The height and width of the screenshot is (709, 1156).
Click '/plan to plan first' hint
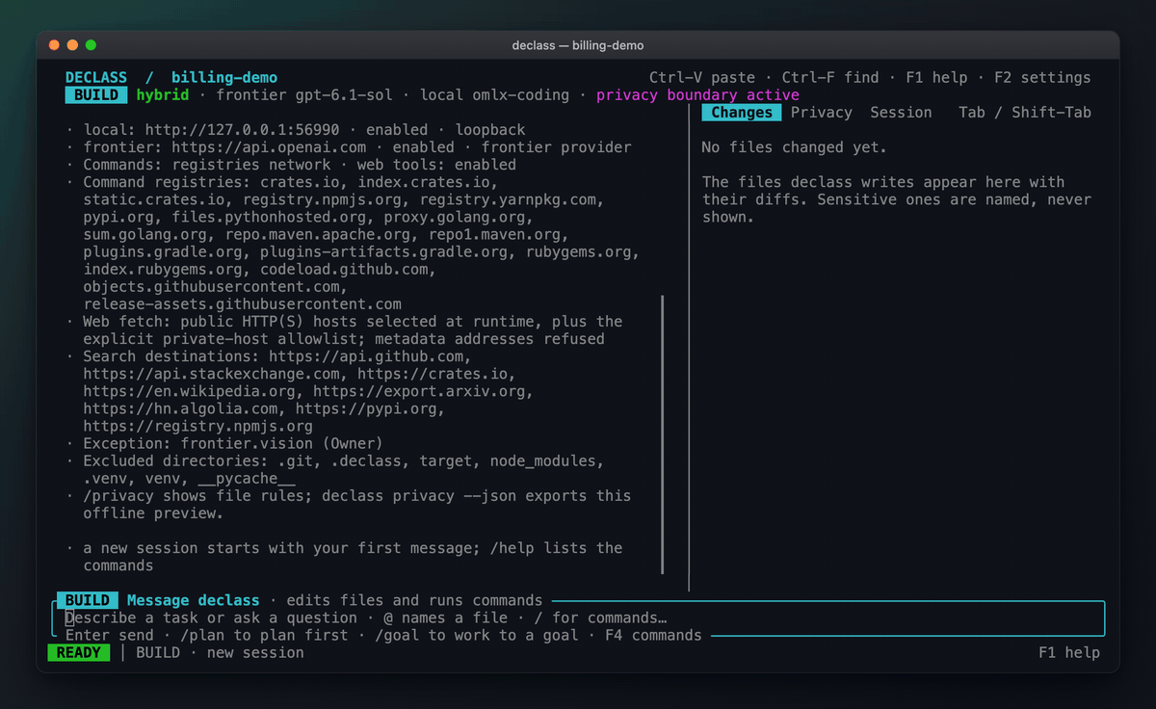pos(264,636)
